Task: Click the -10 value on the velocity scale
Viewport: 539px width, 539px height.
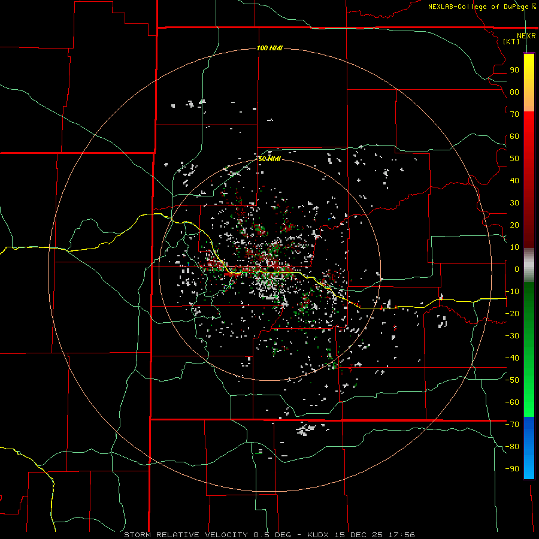Action: pos(512,292)
